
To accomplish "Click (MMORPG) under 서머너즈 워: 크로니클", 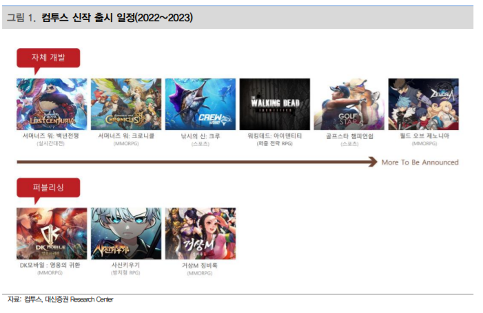I will (126, 144).
